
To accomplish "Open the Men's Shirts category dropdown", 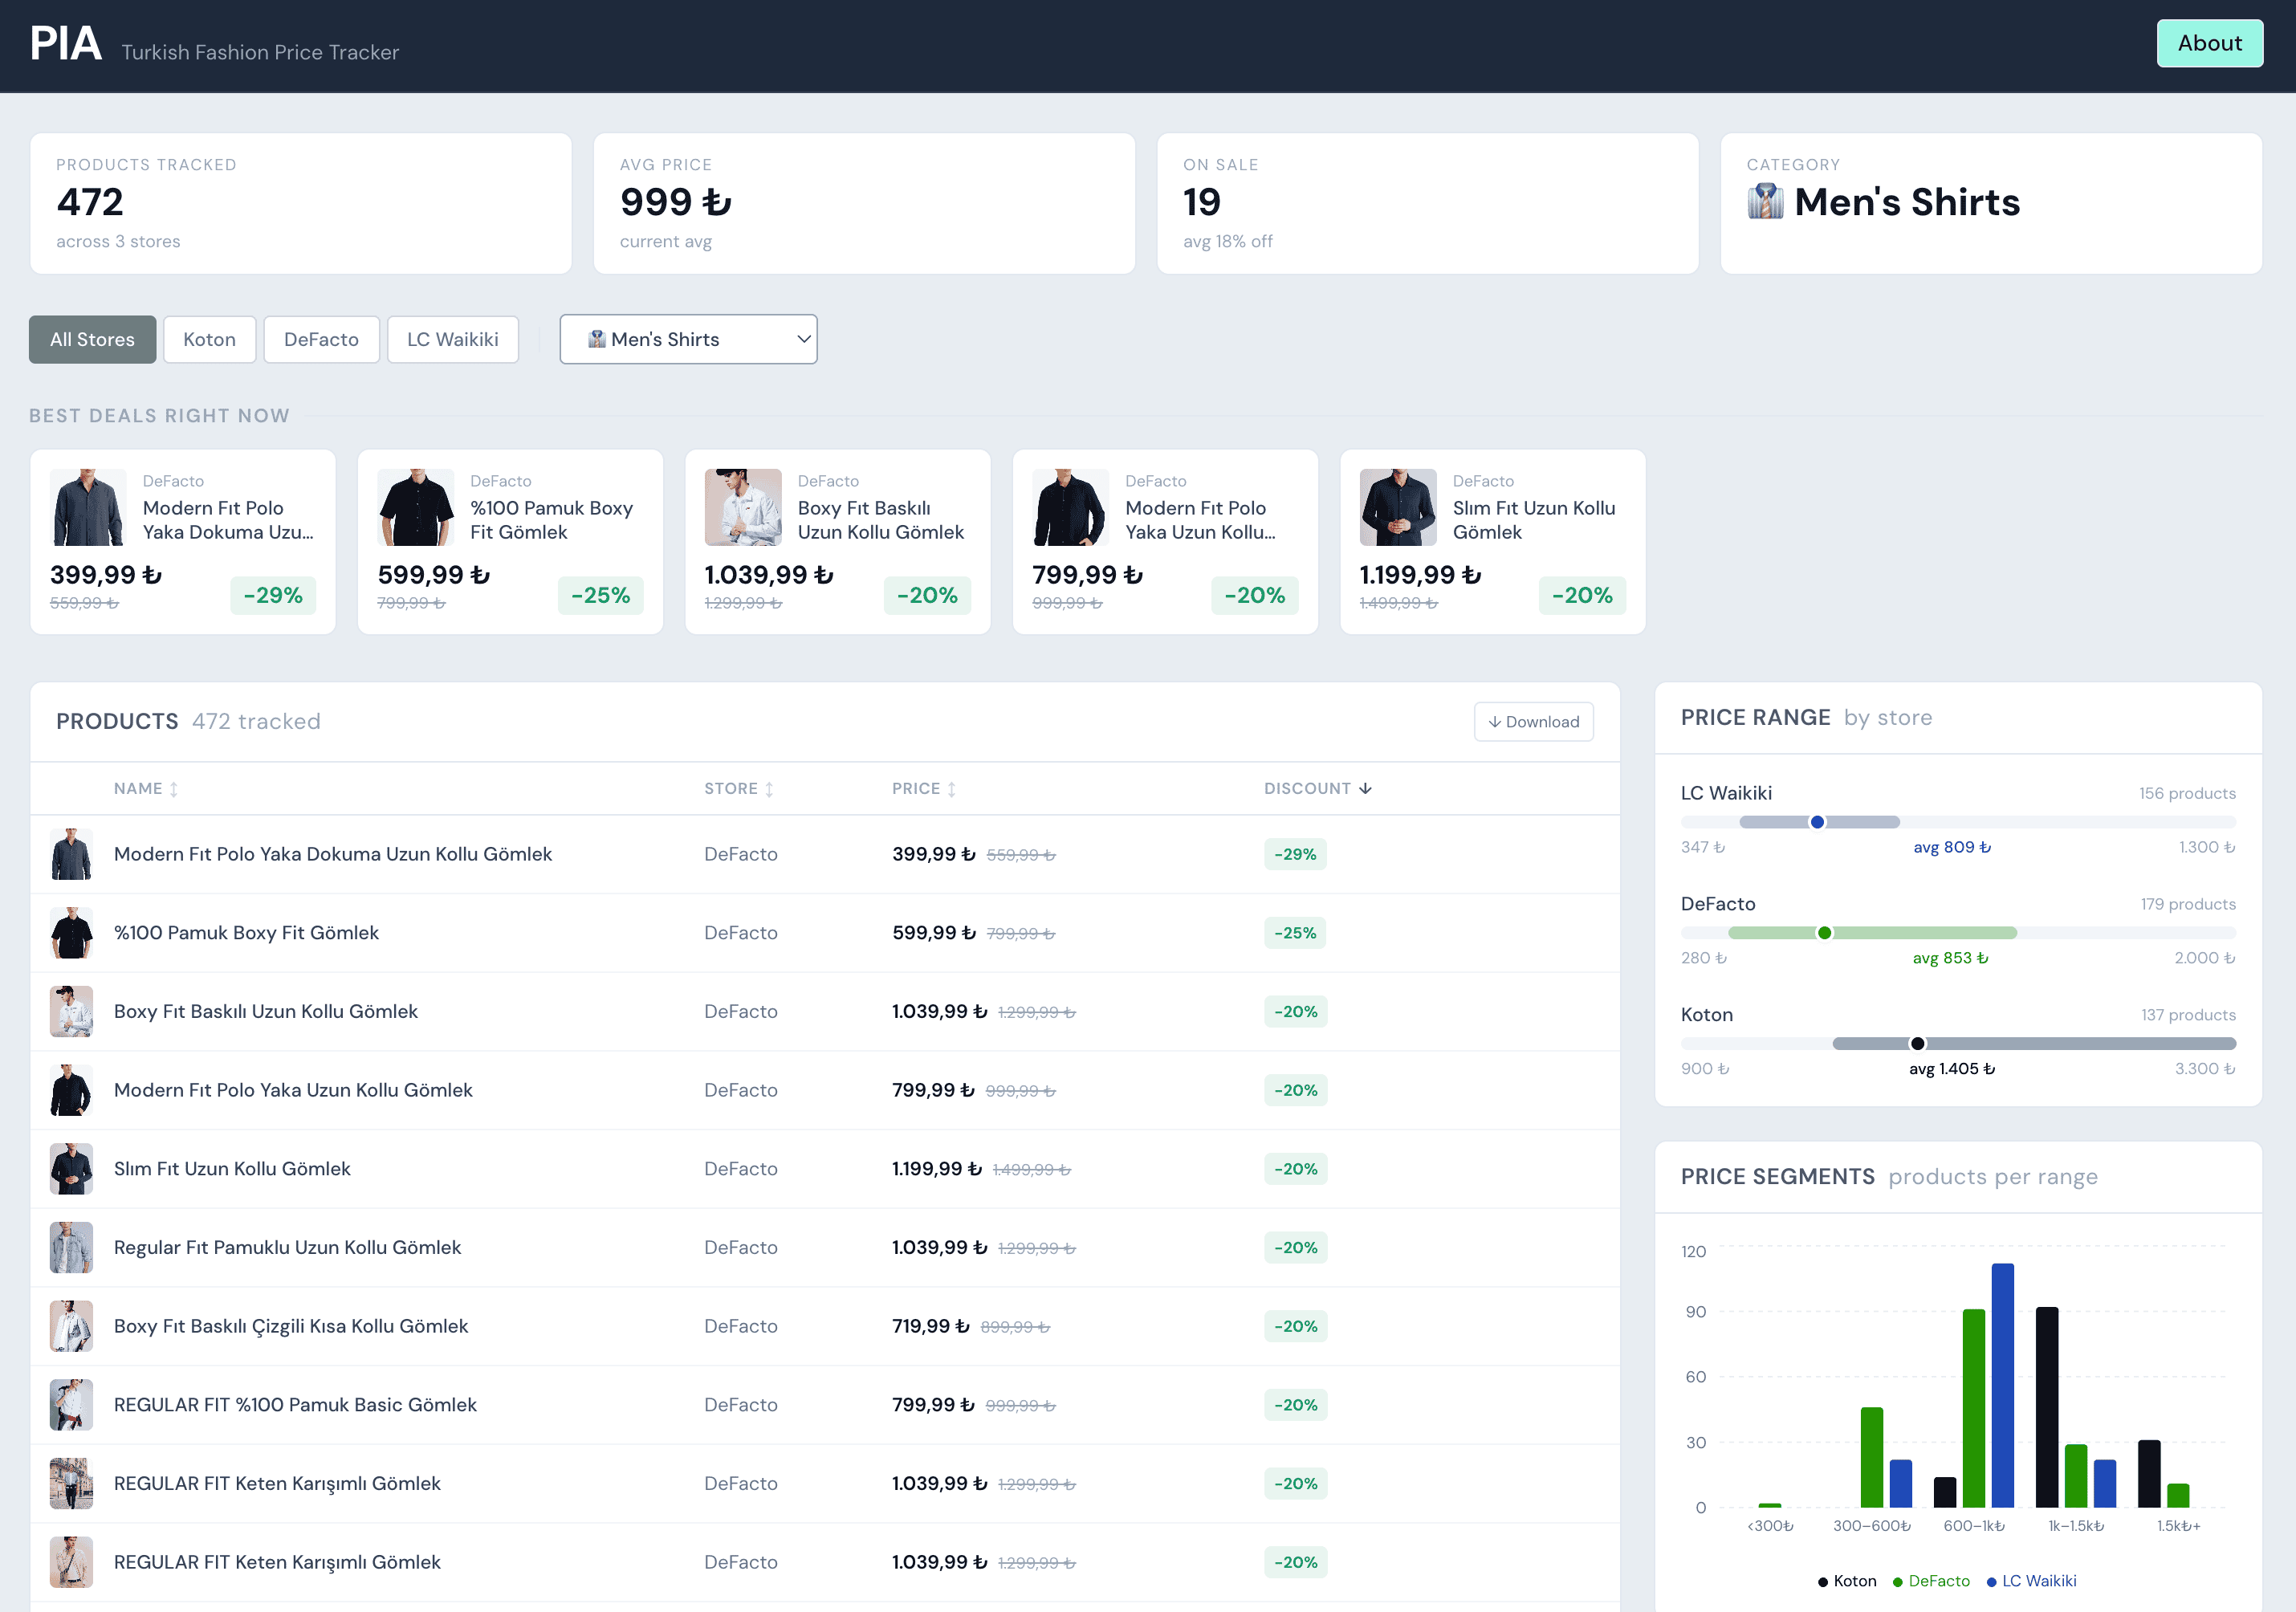I will [688, 339].
